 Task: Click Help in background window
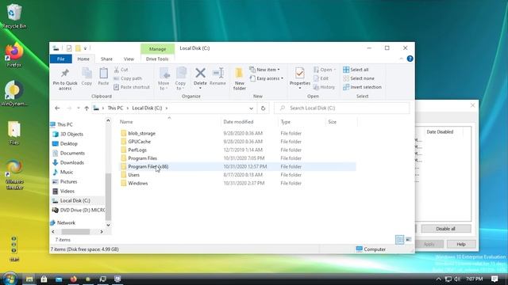coord(461,245)
